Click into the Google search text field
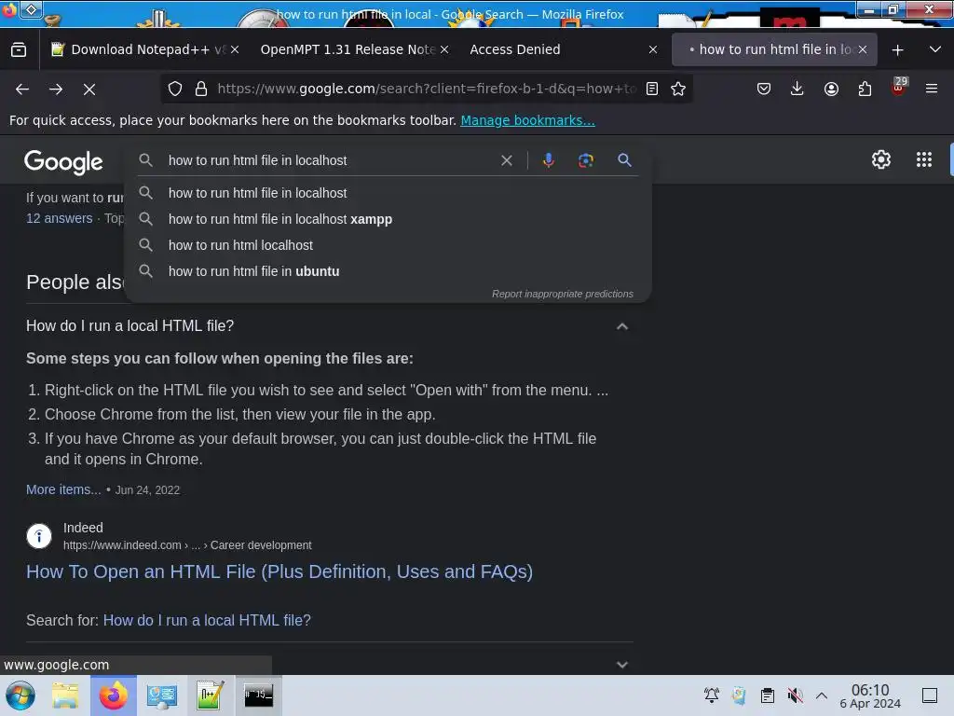Image resolution: width=954 pixels, height=716 pixels. tap(329, 160)
